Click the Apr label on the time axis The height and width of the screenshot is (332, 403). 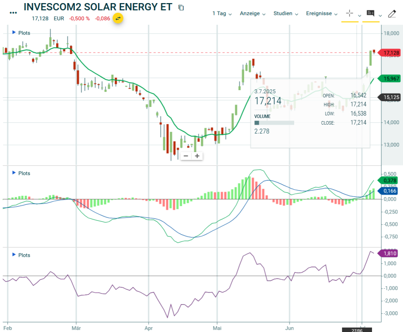click(149, 328)
